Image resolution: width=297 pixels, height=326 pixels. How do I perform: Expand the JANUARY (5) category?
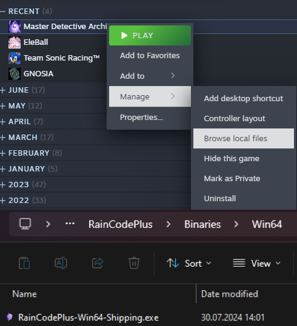tap(2, 169)
